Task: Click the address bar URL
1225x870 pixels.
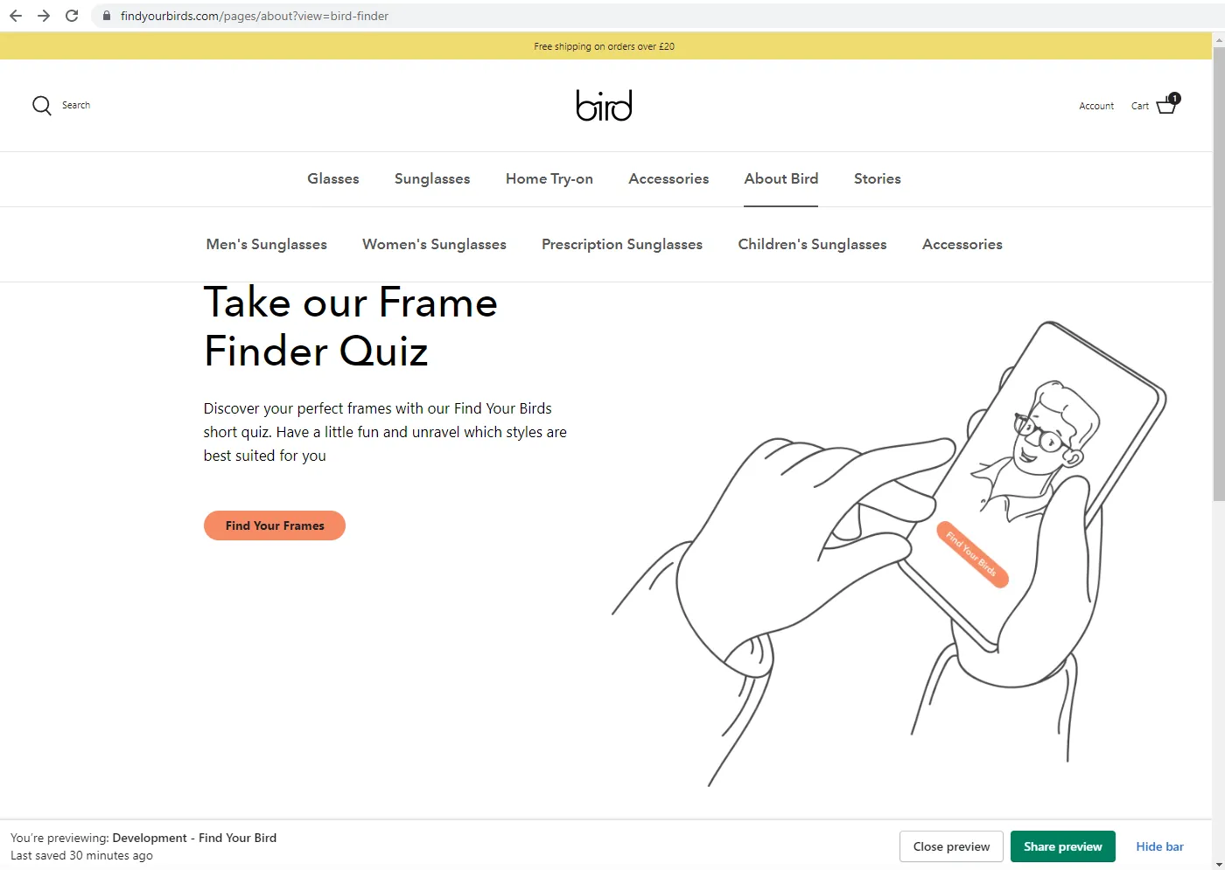Action: tap(255, 16)
